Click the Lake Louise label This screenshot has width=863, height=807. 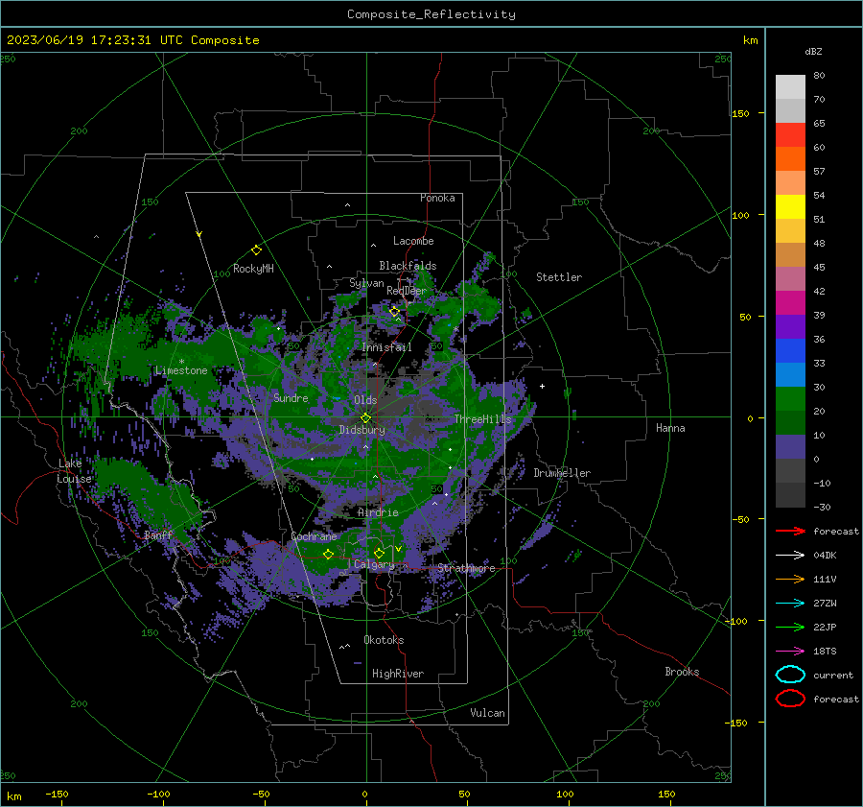(x=74, y=471)
